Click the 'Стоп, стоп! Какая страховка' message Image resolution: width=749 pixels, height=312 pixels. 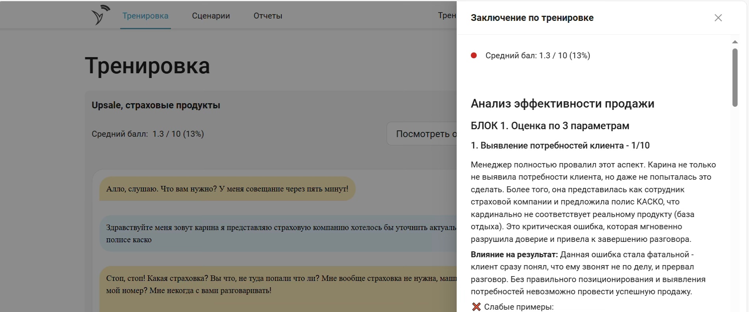(x=280, y=284)
